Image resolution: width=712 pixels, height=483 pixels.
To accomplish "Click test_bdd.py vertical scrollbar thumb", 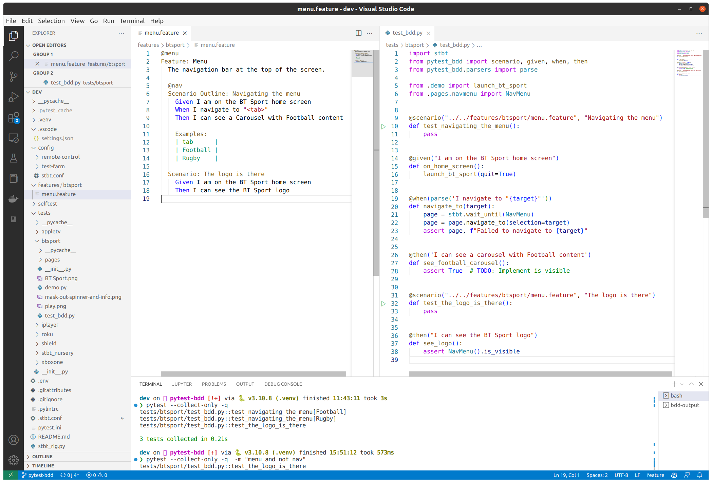I will 706,134.
